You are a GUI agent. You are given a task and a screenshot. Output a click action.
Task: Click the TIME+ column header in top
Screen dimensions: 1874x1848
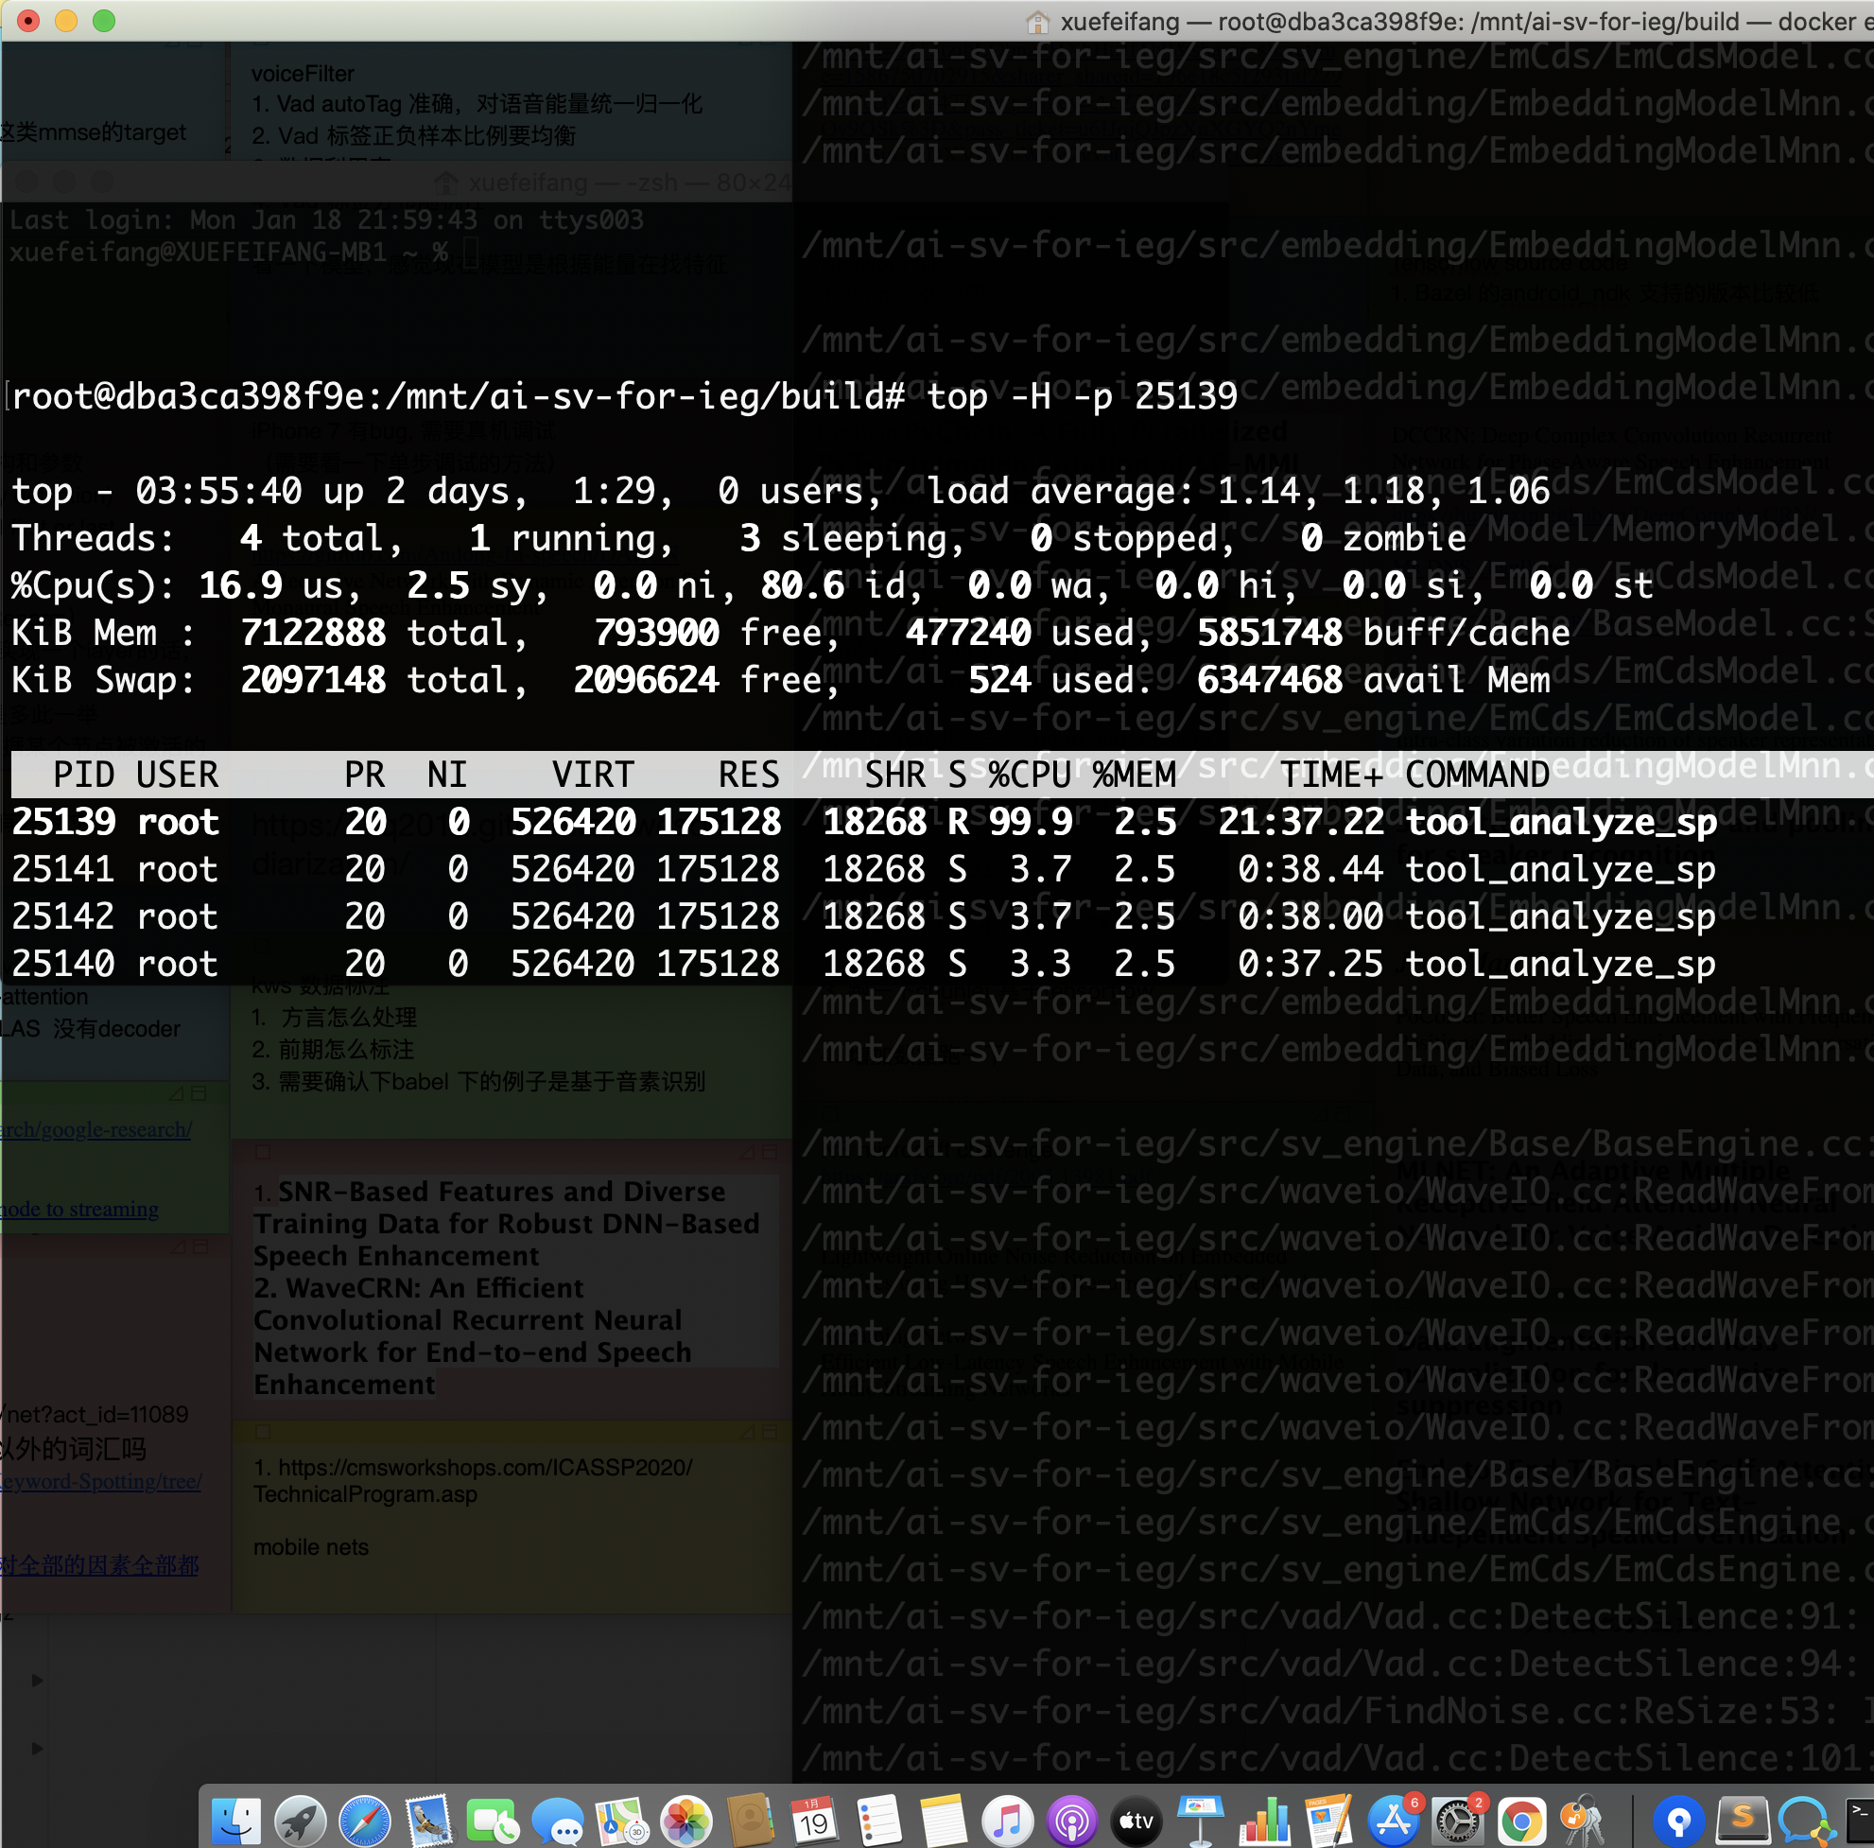pyautogui.click(x=1331, y=775)
